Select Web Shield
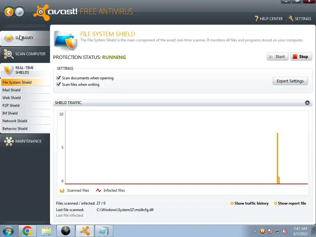316x237 pixels. coord(25,98)
